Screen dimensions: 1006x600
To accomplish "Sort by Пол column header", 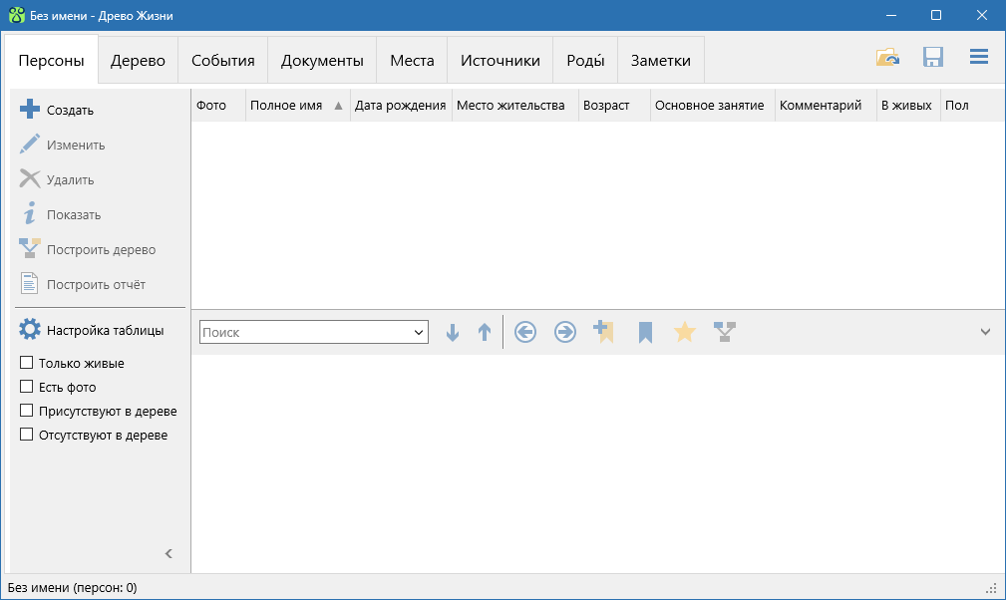I will click(971, 105).
